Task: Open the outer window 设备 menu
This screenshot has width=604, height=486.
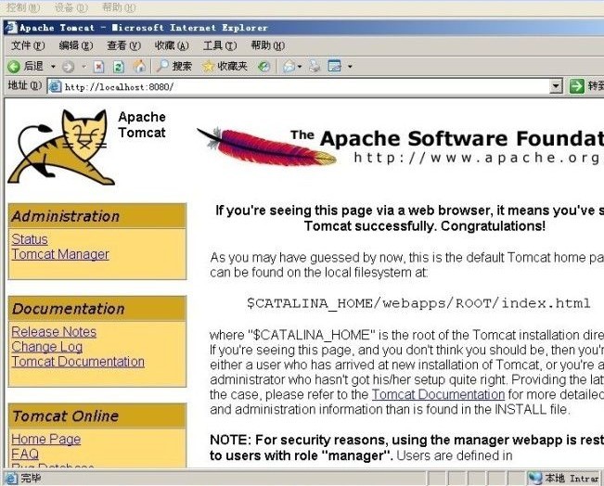Action: pos(71,6)
